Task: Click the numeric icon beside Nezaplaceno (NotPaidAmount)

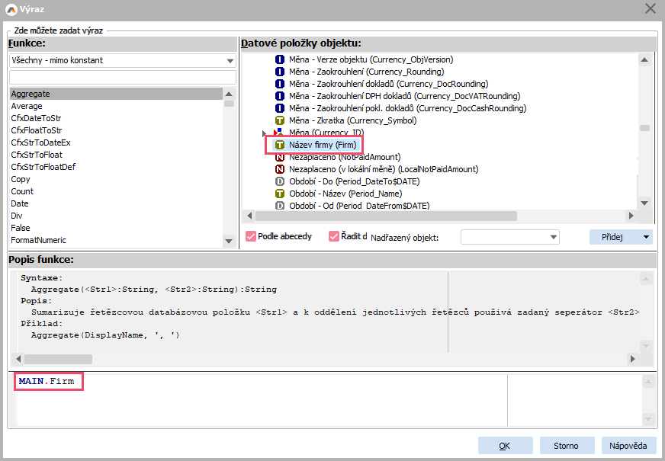Action: pos(280,157)
